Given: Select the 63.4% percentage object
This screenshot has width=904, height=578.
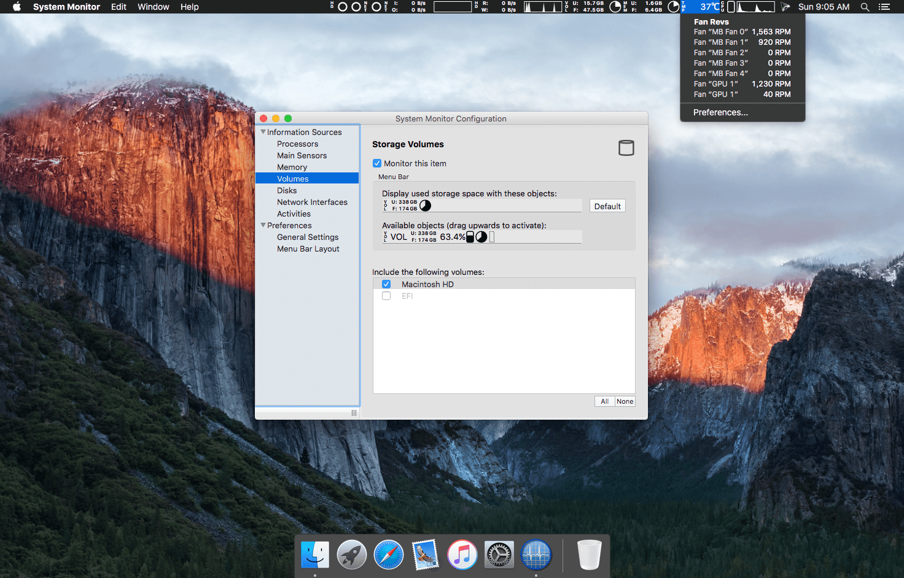Looking at the screenshot, I should (x=453, y=237).
